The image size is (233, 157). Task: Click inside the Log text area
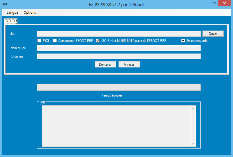point(116,126)
